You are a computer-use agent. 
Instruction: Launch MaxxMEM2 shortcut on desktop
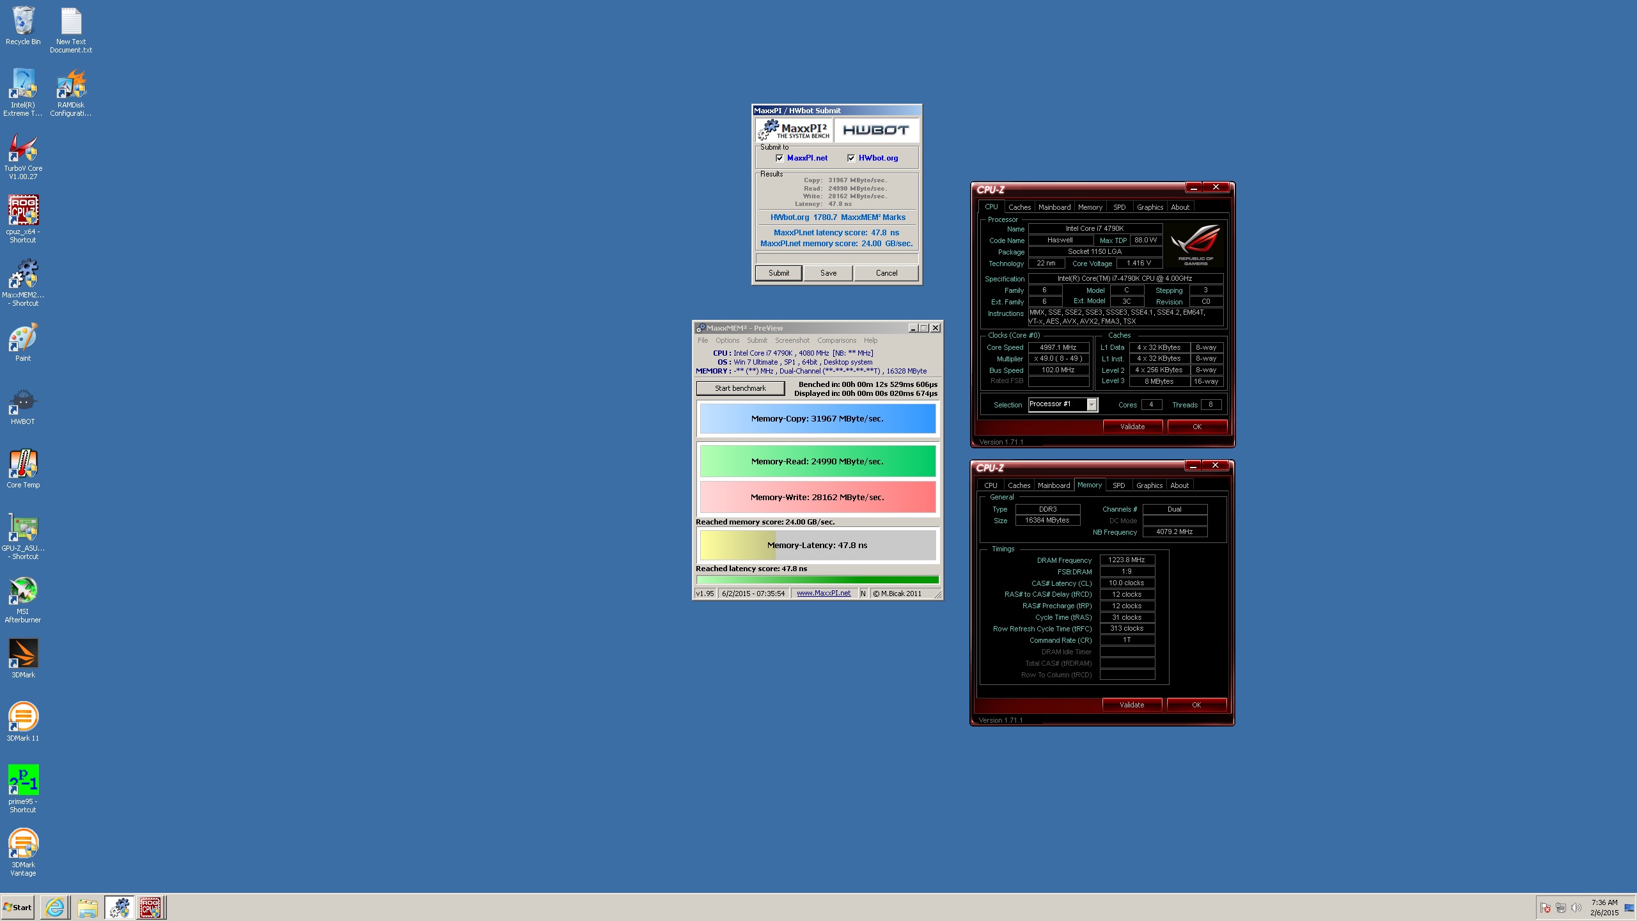[23, 283]
